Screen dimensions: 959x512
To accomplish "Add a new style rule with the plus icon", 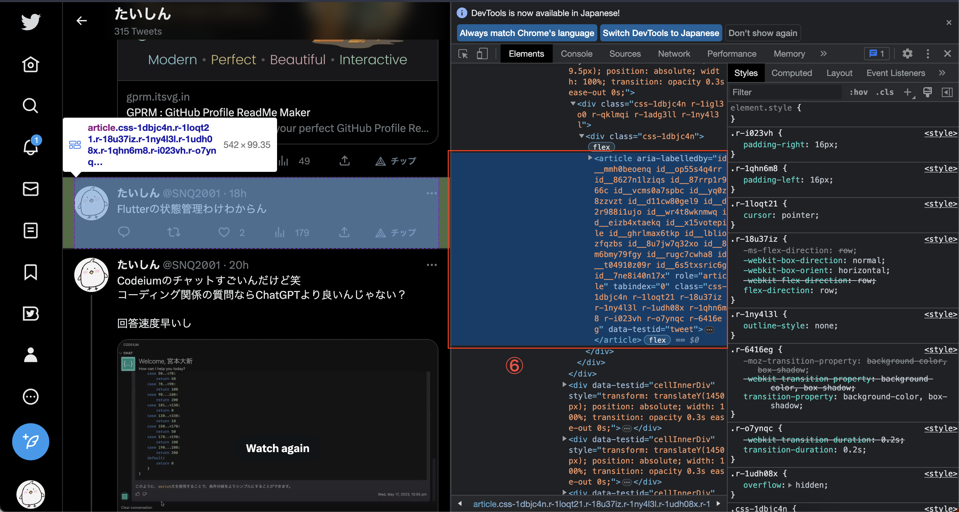I will [x=908, y=92].
